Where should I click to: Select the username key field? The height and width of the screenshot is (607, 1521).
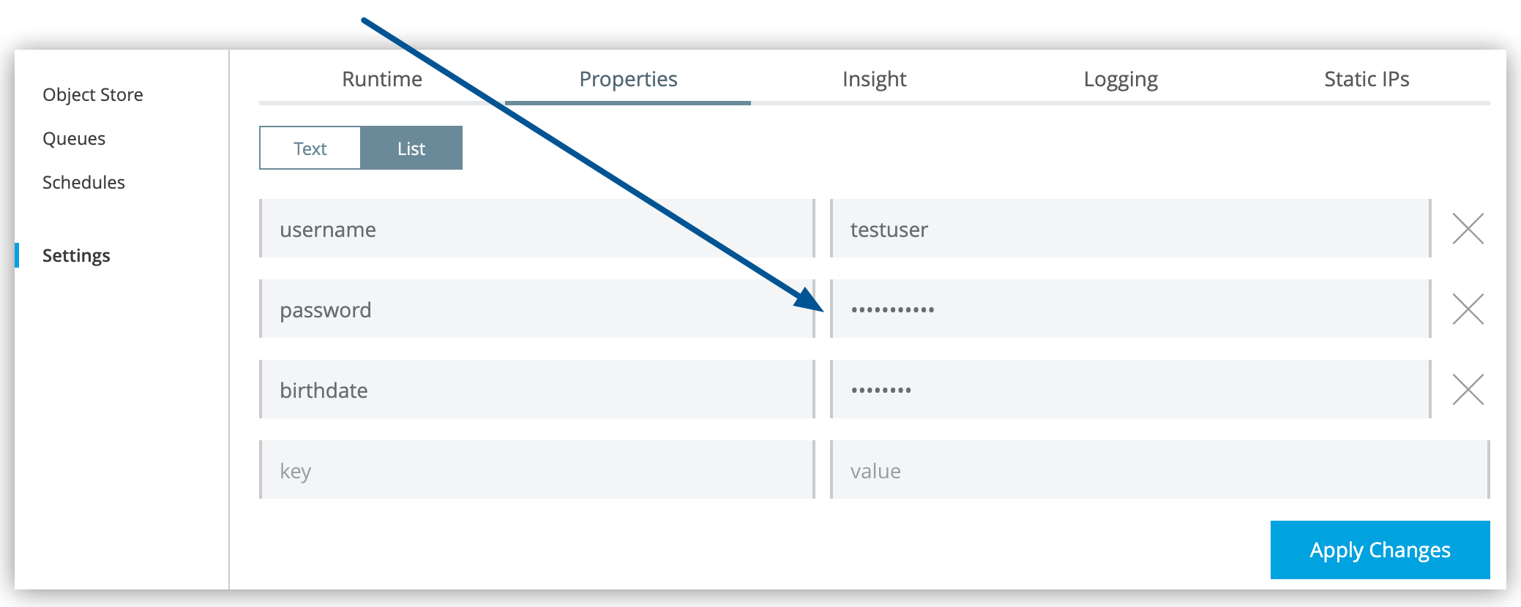click(534, 229)
